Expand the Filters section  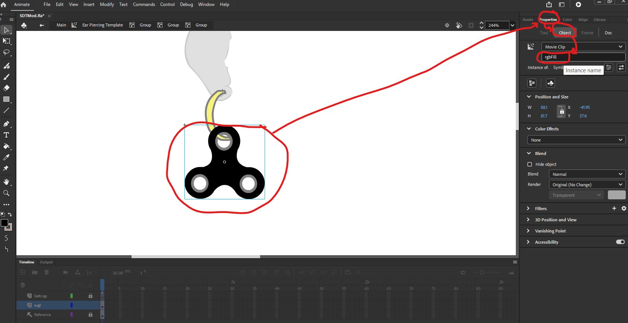click(x=528, y=209)
